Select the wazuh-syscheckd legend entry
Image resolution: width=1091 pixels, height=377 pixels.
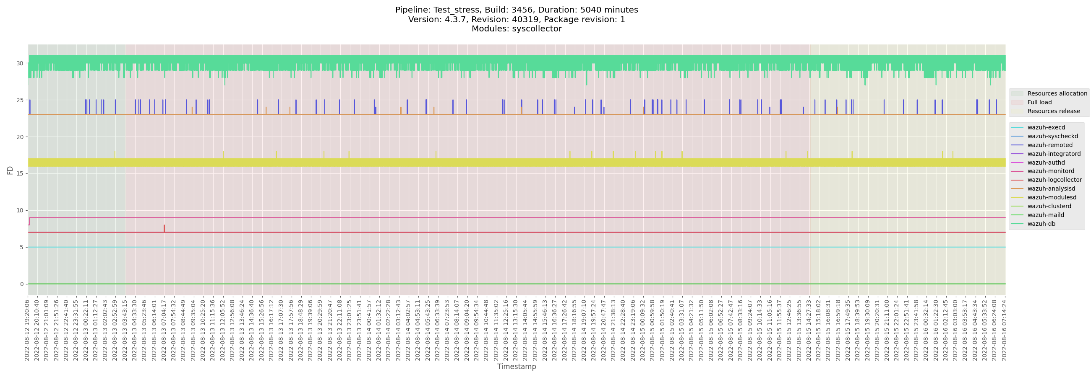[x=1052, y=136]
